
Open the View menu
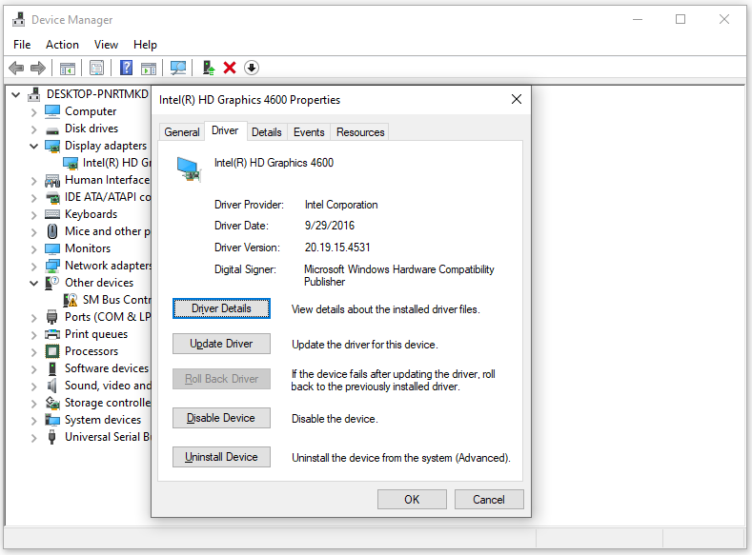tap(106, 45)
